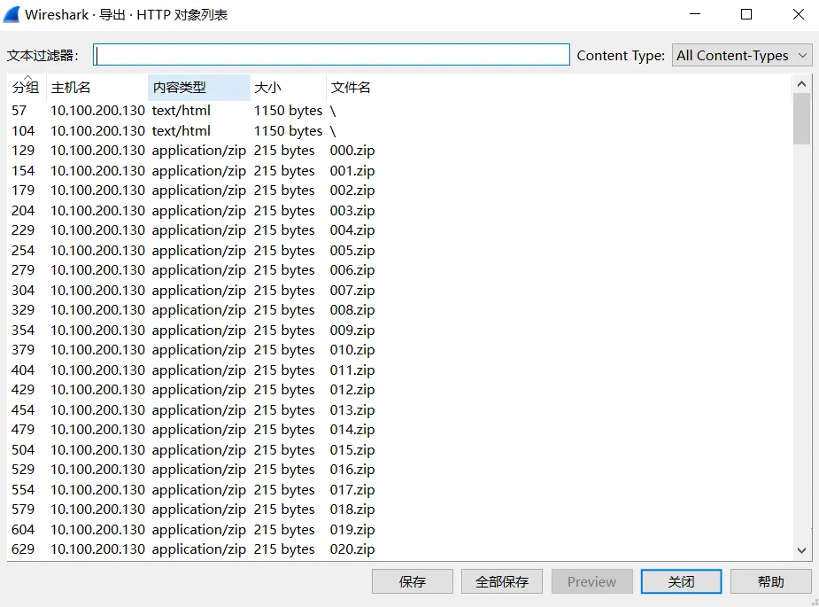Select file 019.zip in the list
The image size is (819, 607).
pyautogui.click(x=352, y=529)
